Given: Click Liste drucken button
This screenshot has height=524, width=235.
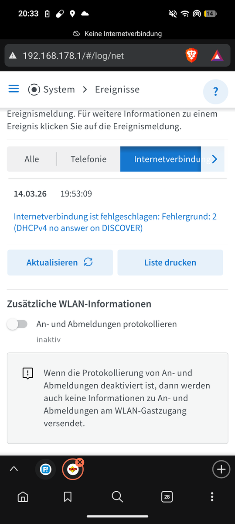Looking at the screenshot, I should pos(170,262).
